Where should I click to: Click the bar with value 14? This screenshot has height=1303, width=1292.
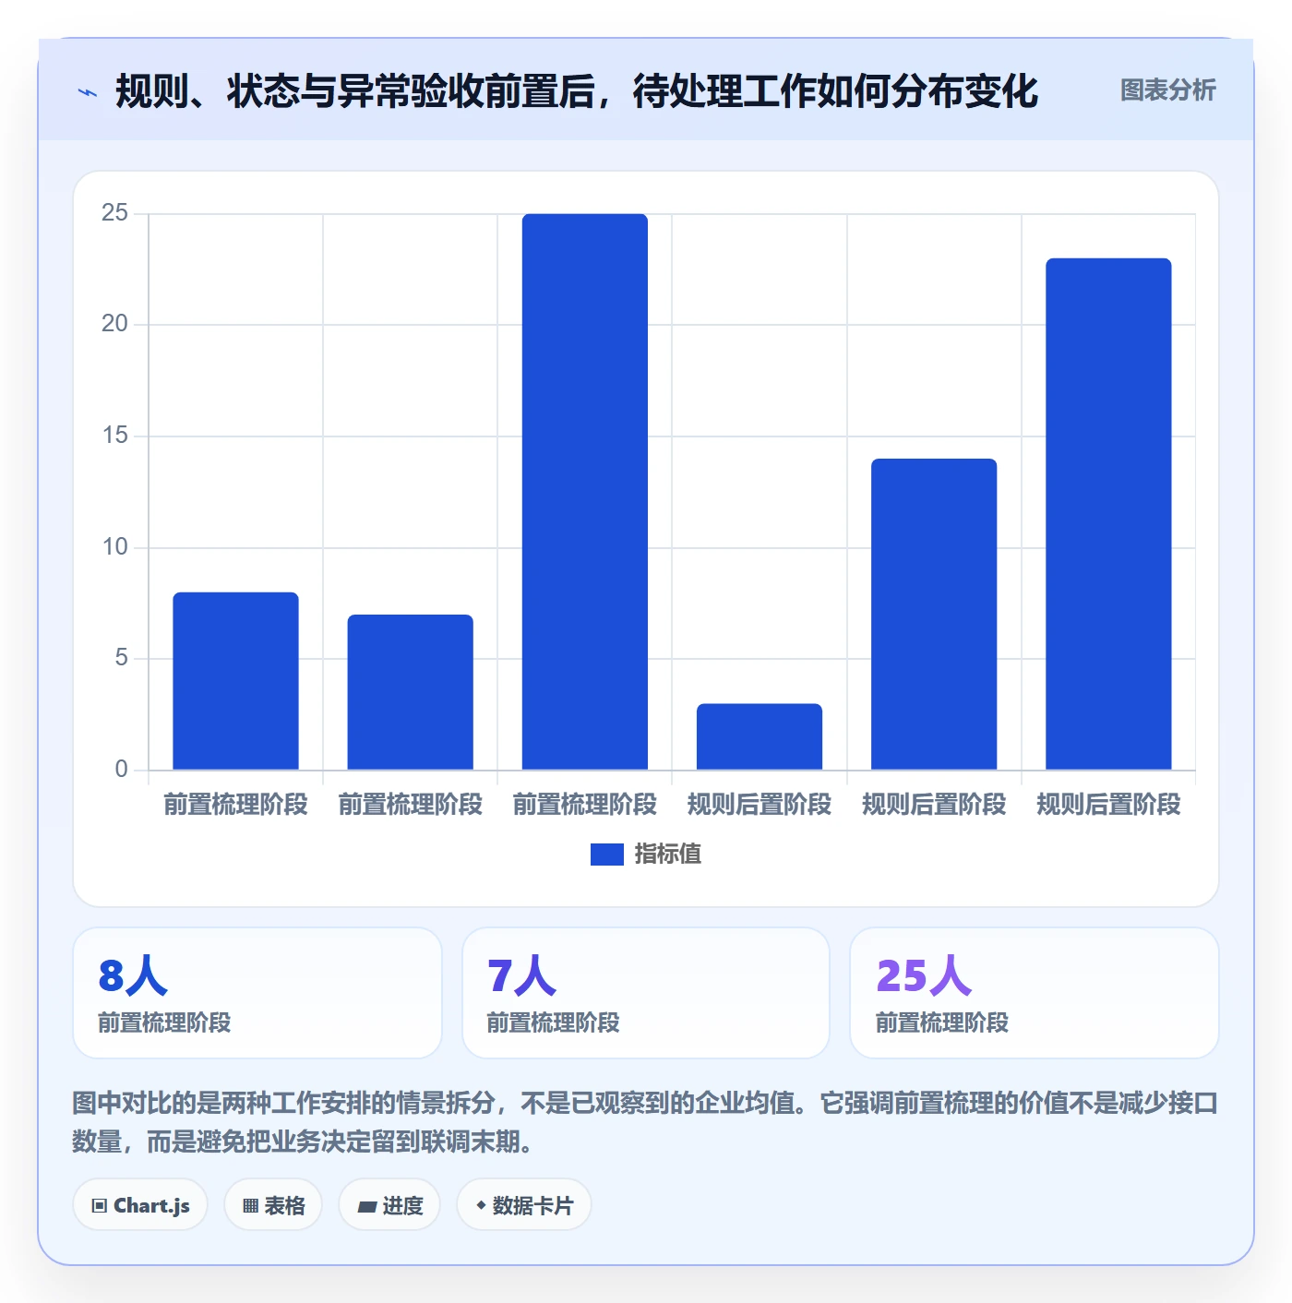click(934, 615)
